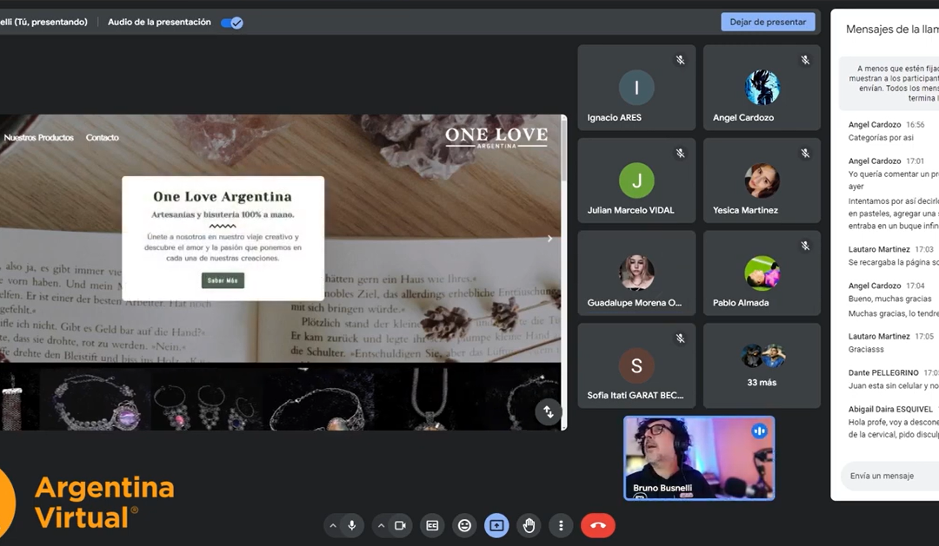Click Dejar de presentar button
The height and width of the screenshot is (546, 939).
(x=768, y=22)
